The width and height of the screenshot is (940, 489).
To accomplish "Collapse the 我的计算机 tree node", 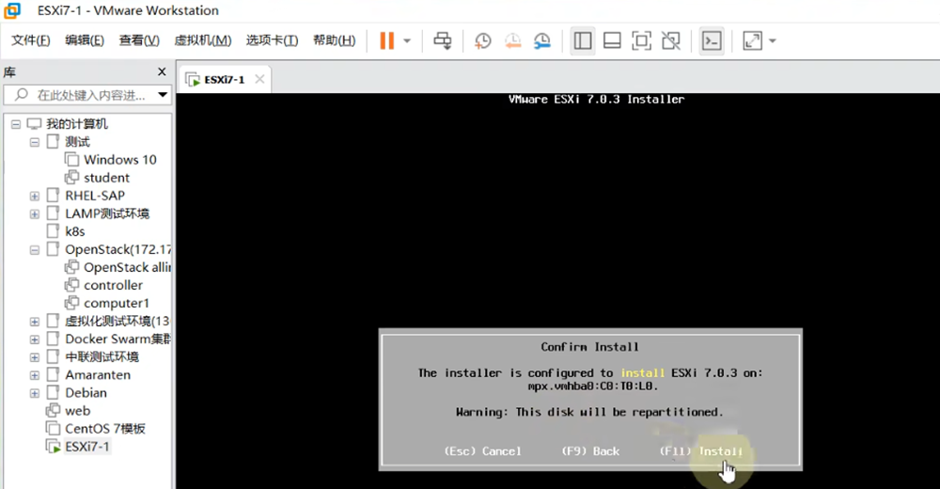I will 16,124.
